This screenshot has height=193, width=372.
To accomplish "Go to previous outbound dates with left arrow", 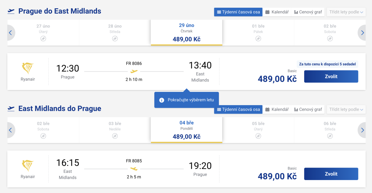I will [11, 33].
